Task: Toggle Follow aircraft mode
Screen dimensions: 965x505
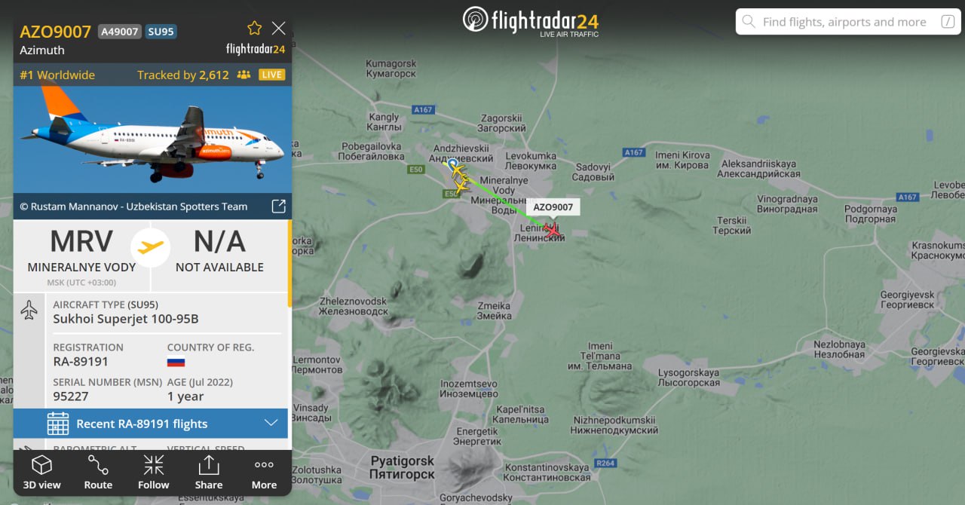Action: pyautogui.click(x=154, y=473)
